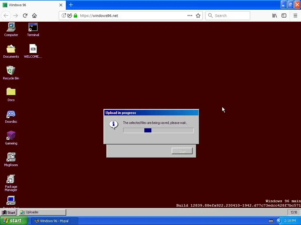The width and height of the screenshot is (301, 225).
Task: Click the files being saved message text
Action: [x=155, y=123]
